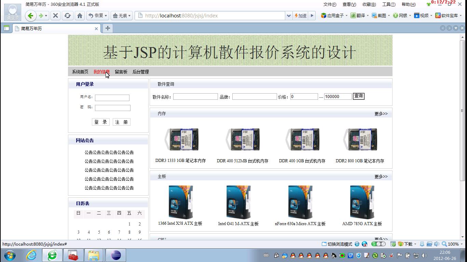The height and width of the screenshot is (262, 467).
Task: Click the nForce 630a Micro ATX 主板 text
Action: (x=300, y=224)
